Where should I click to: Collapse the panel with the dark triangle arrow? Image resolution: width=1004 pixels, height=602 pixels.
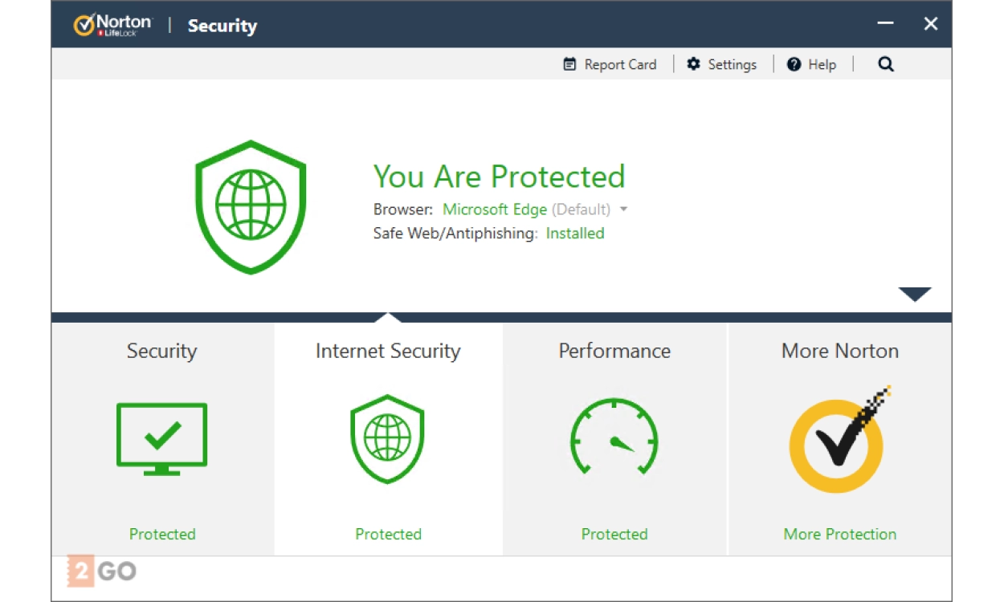point(914,295)
